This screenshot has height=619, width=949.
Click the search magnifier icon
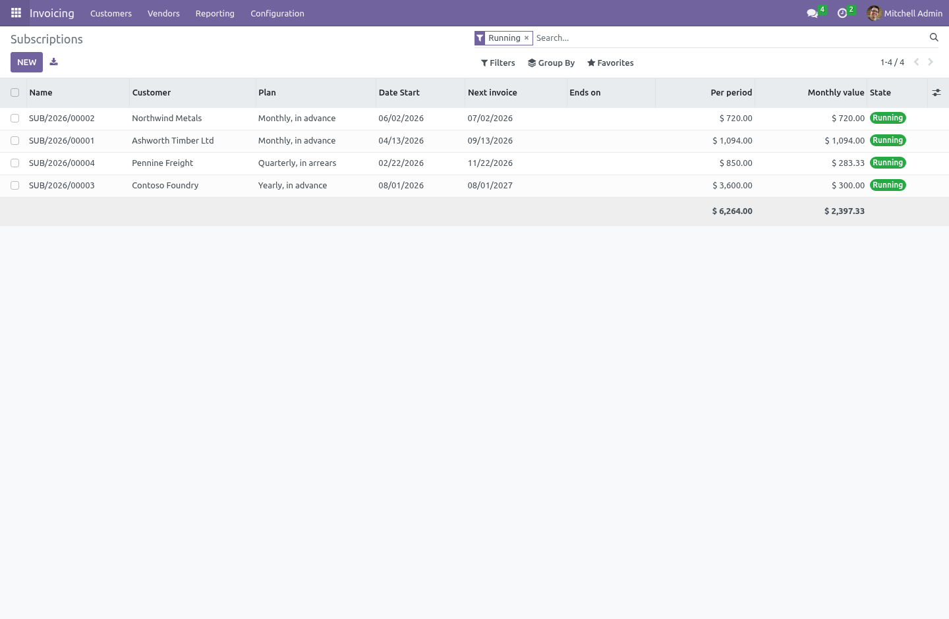click(934, 38)
